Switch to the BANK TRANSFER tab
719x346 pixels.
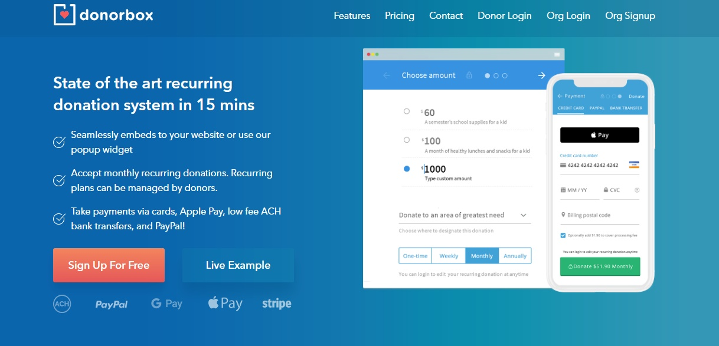click(x=627, y=108)
